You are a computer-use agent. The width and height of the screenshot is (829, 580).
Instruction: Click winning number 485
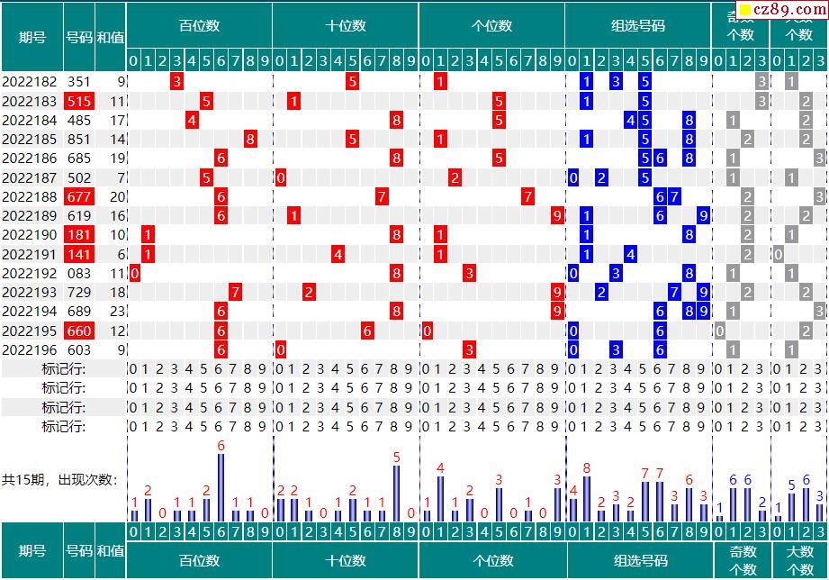click(79, 120)
